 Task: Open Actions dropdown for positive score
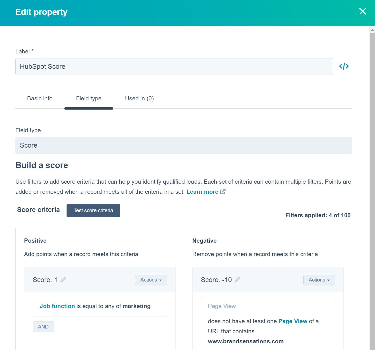(x=151, y=280)
